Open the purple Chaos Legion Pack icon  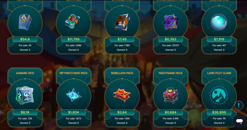(x=170, y=22)
